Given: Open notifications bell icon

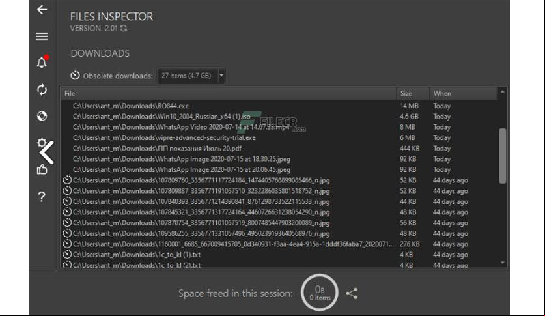Looking at the screenshot, I should 42,63.
